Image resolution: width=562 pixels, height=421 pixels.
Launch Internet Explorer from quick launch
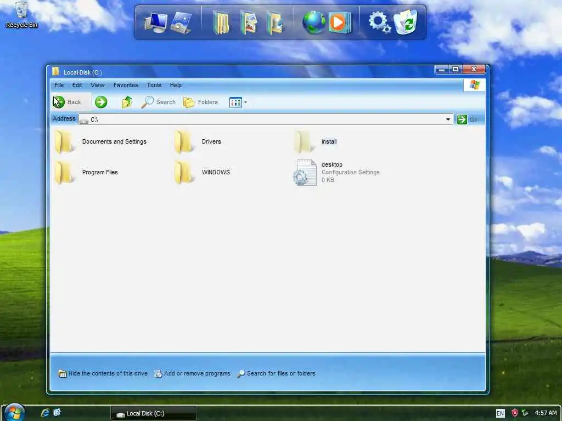[45, 413]
